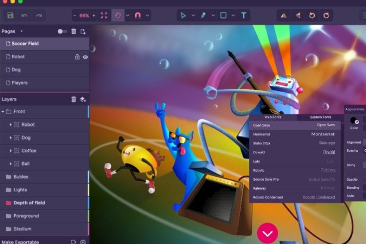This screenshot has width=366, height=244.
Task: Choose the Source Sans Pro font
Action: tap(295, 179)
